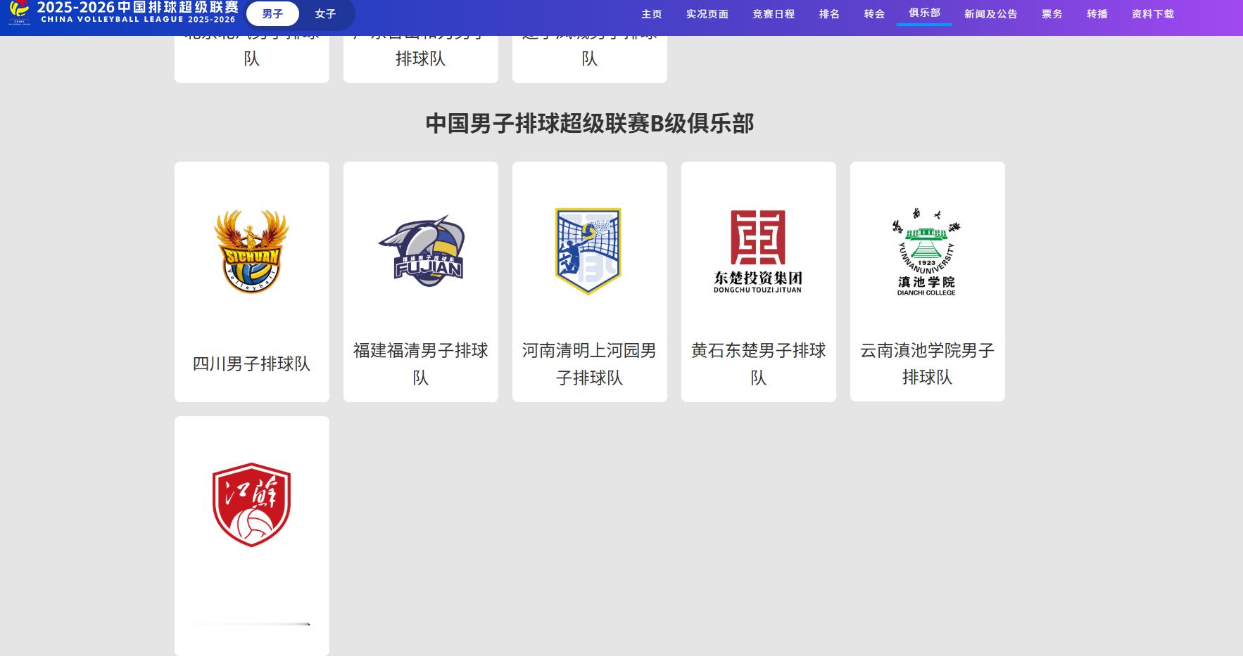Click the blue shield volleyball net logo
Screen dimensions: 1243x656
588,251
